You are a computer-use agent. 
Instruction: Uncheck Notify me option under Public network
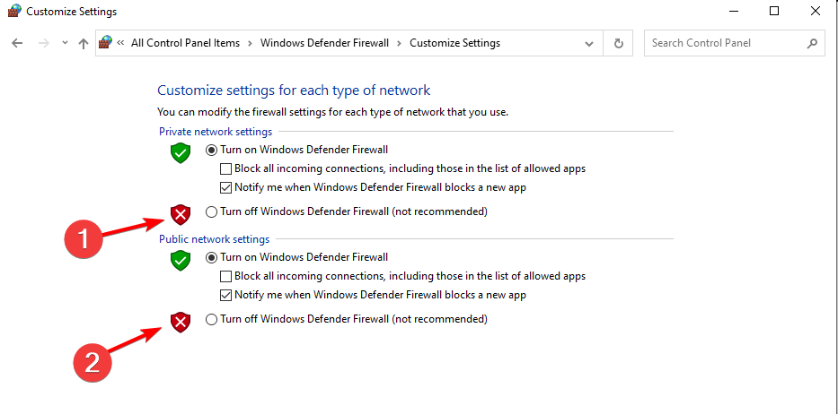pos(226,295)
